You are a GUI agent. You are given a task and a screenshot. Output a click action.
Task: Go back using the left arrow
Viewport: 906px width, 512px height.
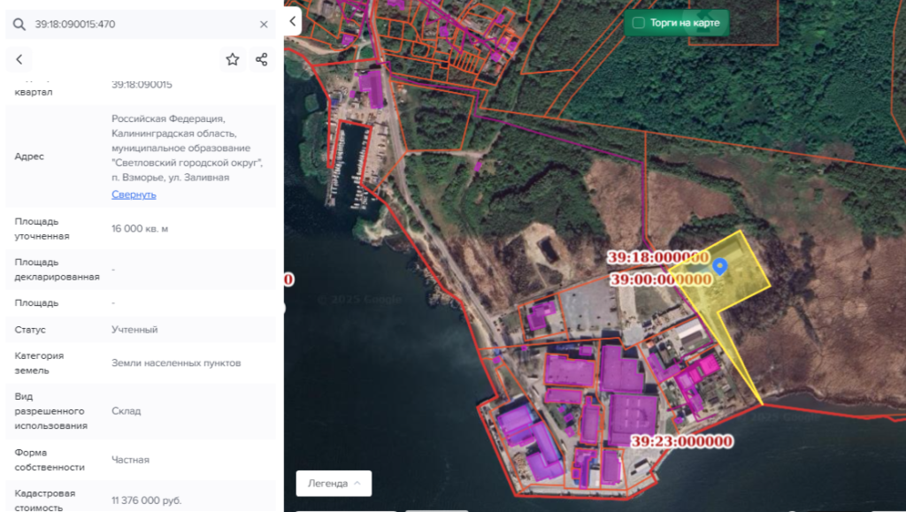pos(19,59)
